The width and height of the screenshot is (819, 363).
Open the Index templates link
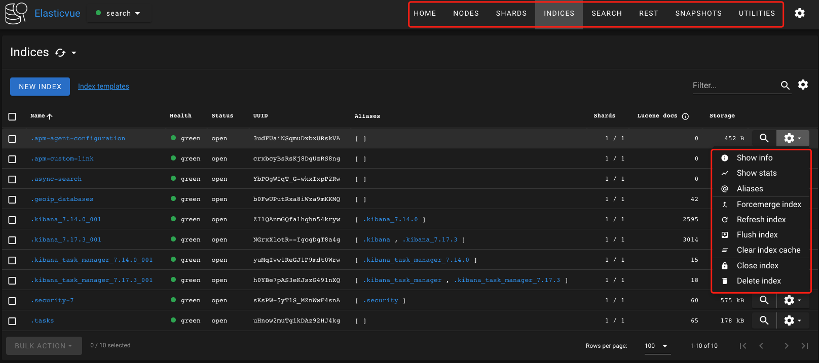pos(103,87)
